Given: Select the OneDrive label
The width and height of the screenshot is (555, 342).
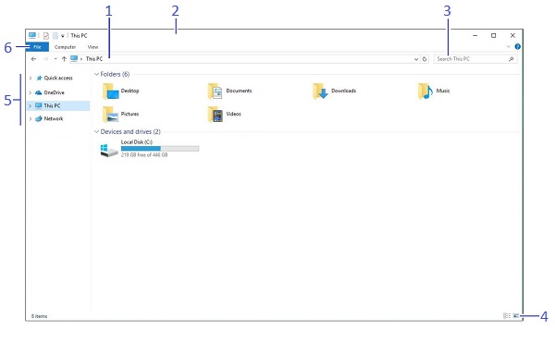Looking at the screenshot, I should 55,92.
